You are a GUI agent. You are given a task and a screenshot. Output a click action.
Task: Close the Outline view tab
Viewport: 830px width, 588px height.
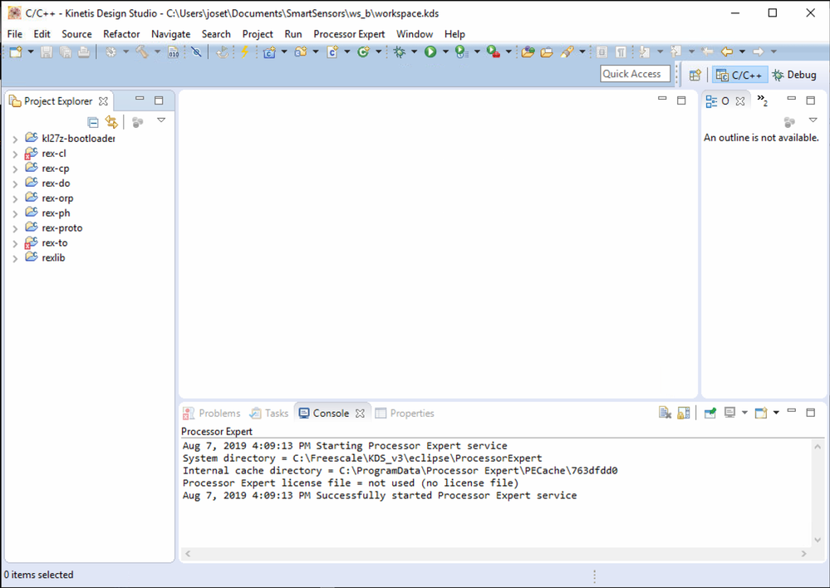tap(740, 101)
